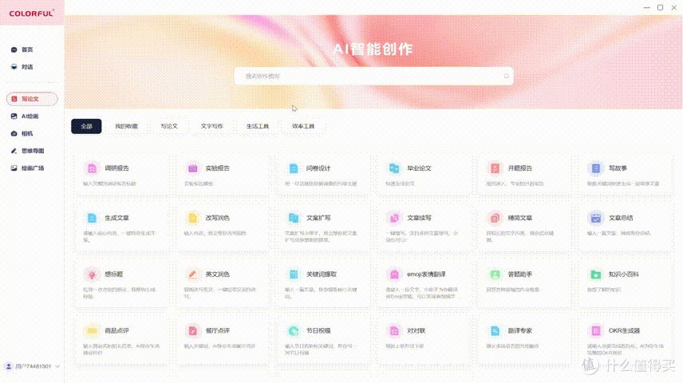Open the 毕业论文 template icon
683x383 pixels.
pos(394,168)
